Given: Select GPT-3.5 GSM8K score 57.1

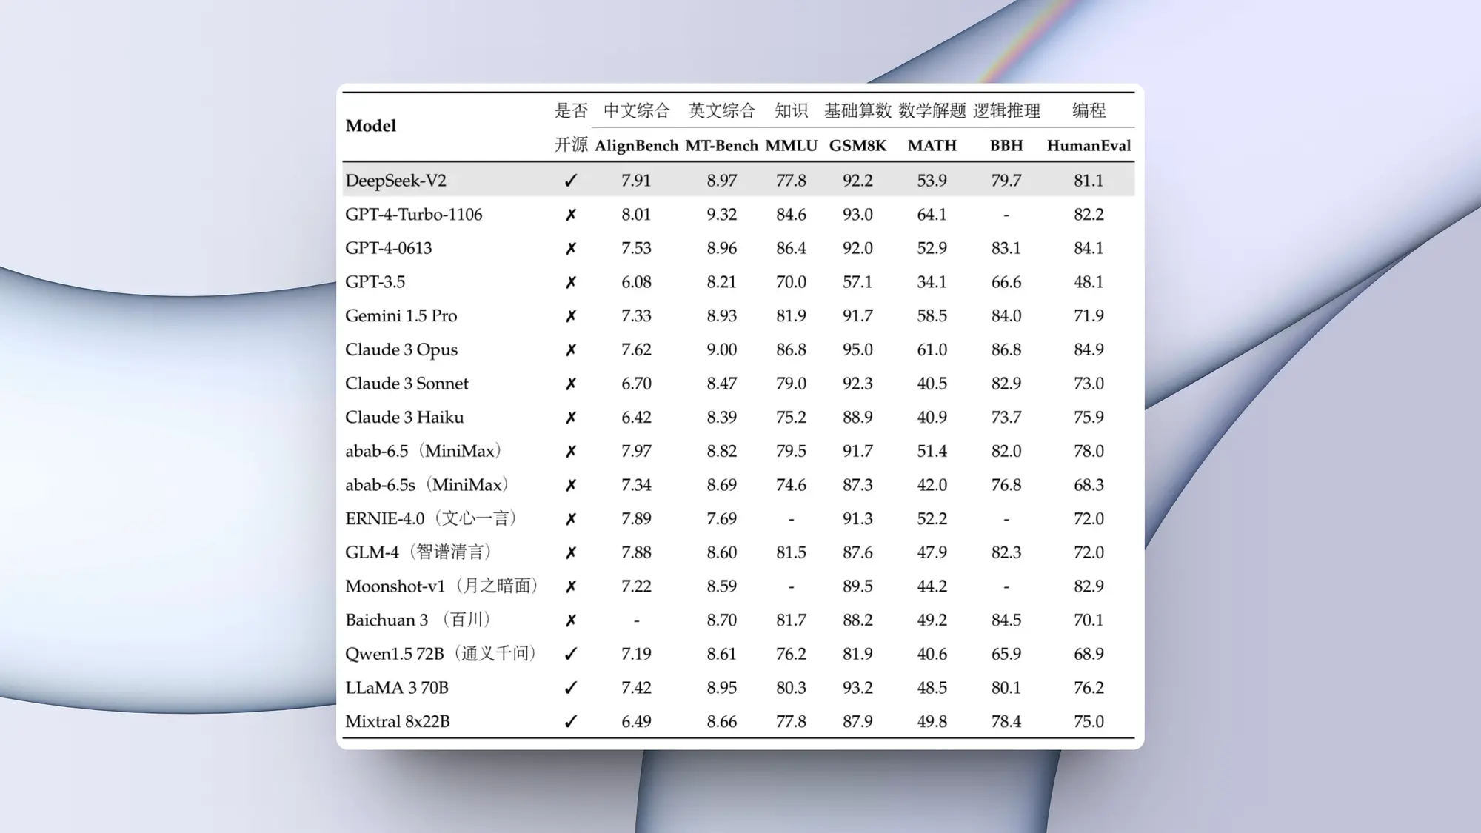Looking at the screenshot, I should [x=857, y=282].
